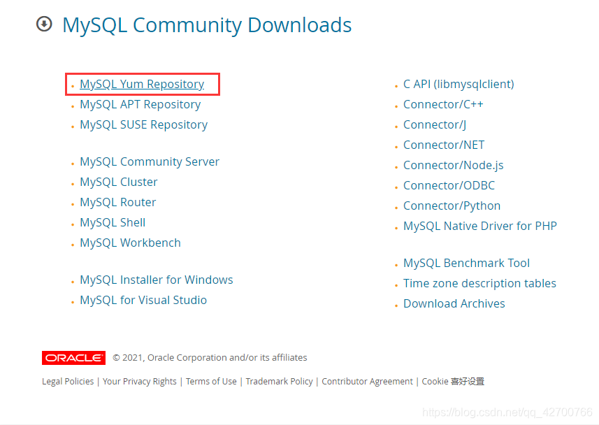599x425 pixels.
Task: Open Time zone description tables link
Action: pos(479,283)
